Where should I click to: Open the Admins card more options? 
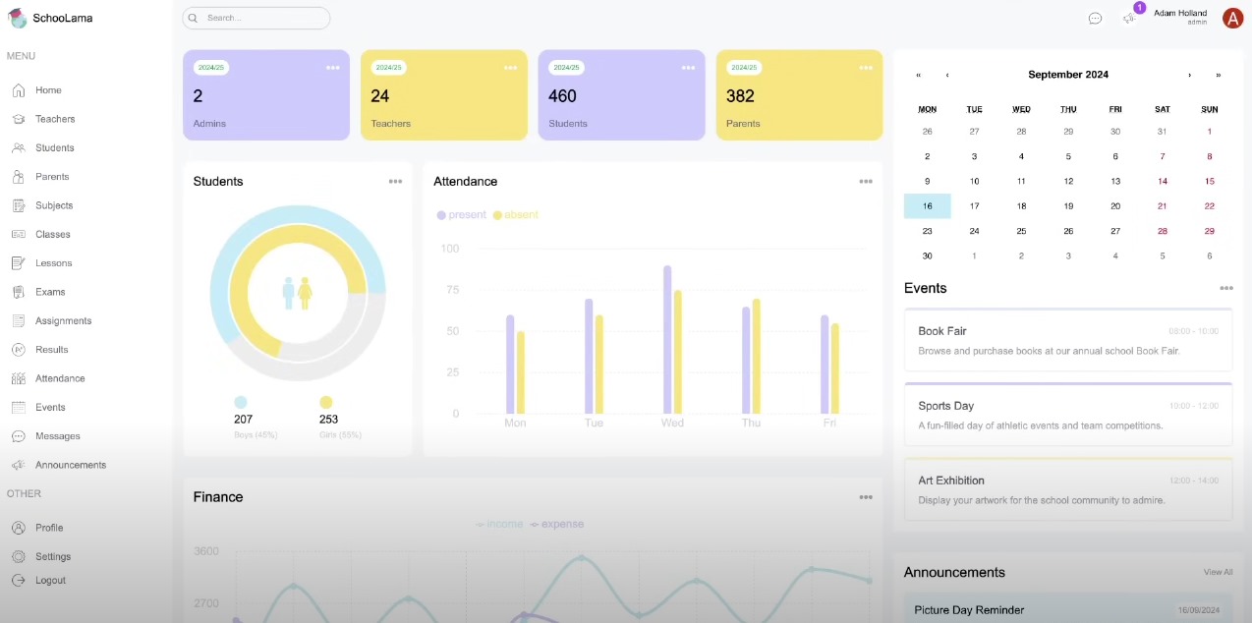pos(333,68)
